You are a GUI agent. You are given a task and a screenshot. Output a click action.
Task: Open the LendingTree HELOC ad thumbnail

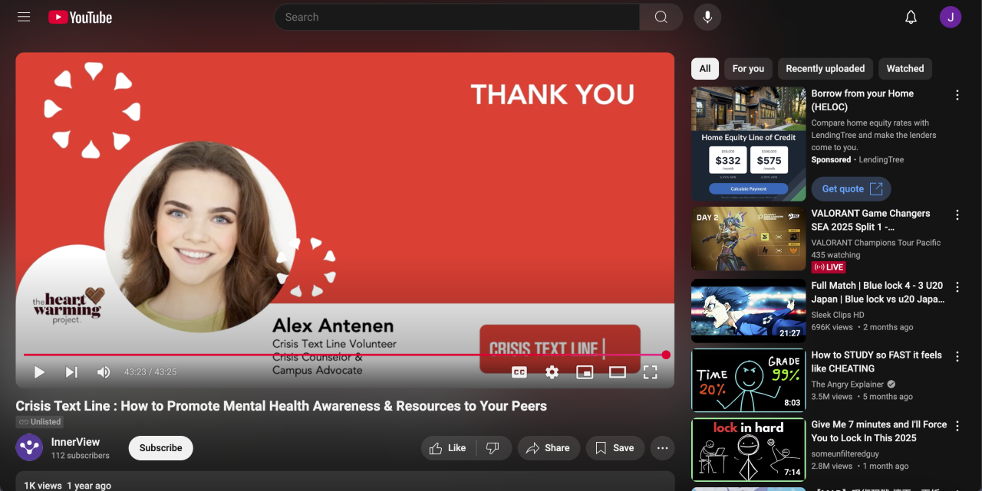[x=749, y=144]
